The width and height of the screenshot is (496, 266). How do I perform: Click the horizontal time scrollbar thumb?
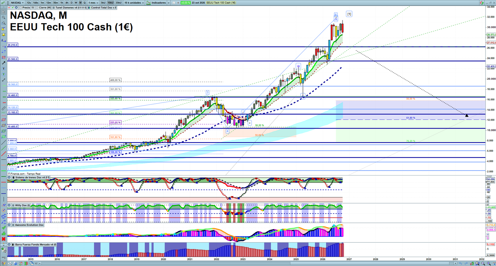point(370,263)
